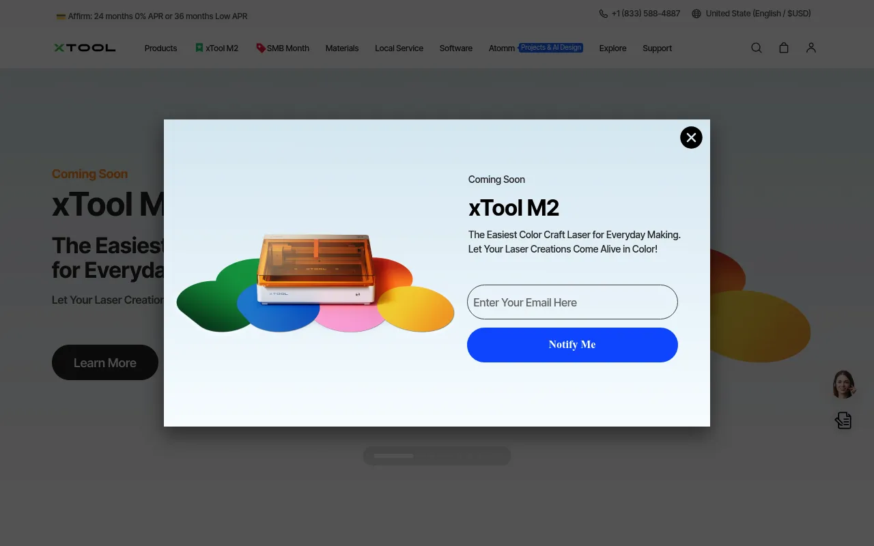This screenshot has width=874, height=546.
Task: Open the Software menu
Action: (x=456, y=48)
